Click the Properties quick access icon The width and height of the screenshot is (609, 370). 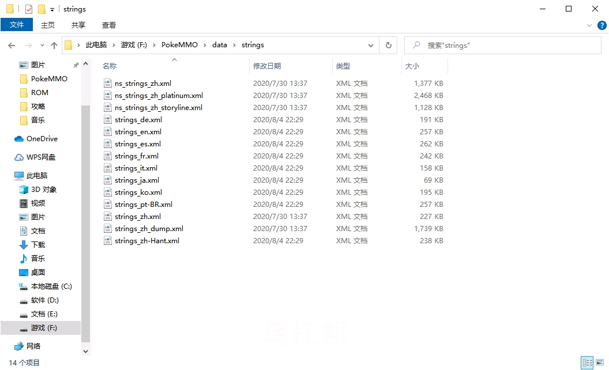point(29,9)
